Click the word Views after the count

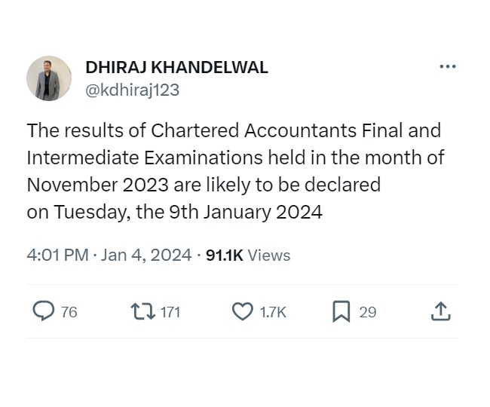[x=269, y=256]
